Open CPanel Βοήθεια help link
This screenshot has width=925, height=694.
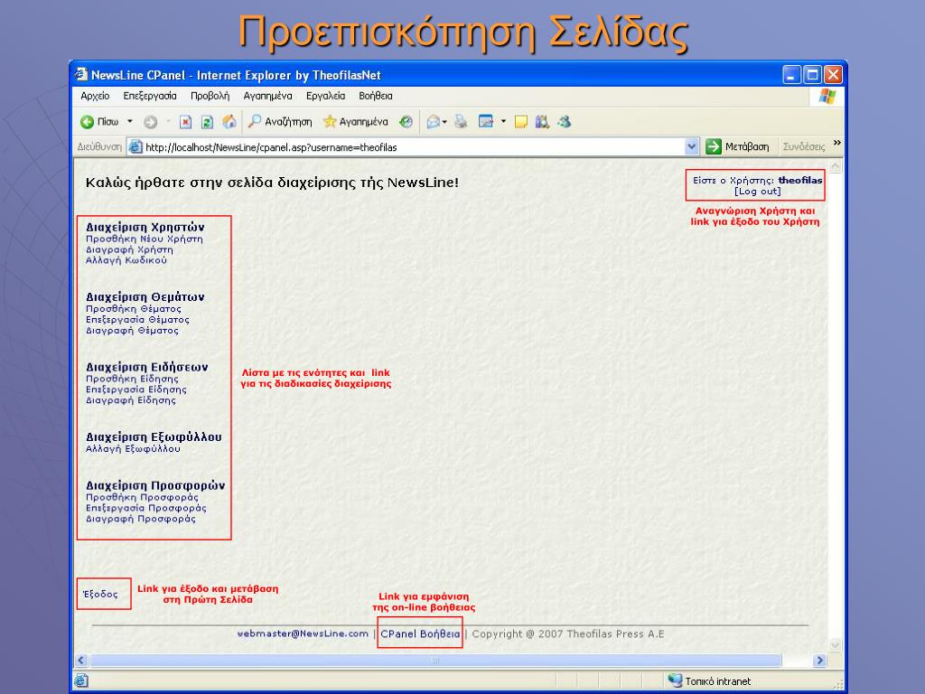coord(420,633)
